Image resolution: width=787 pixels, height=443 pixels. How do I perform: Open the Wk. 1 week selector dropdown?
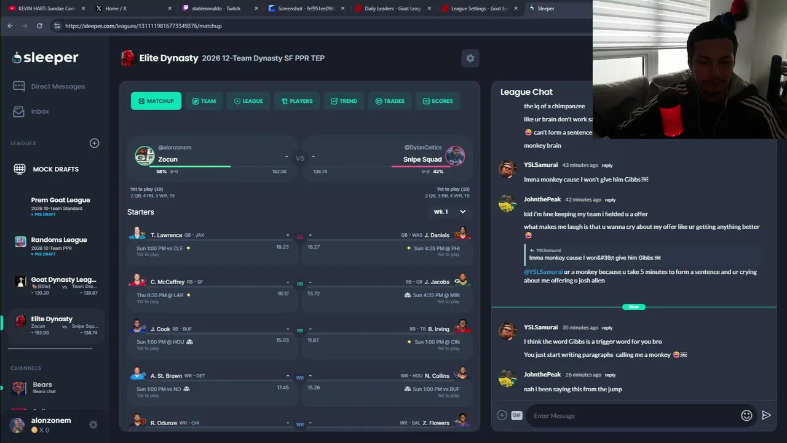(450, 212)
